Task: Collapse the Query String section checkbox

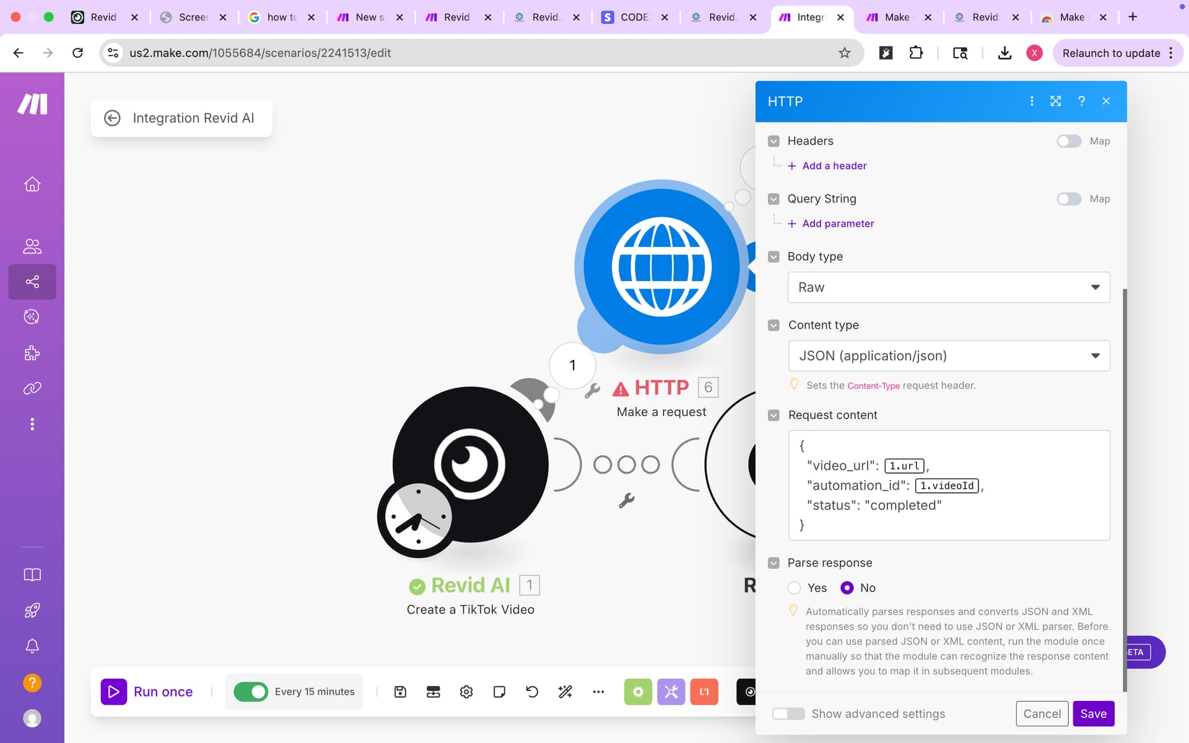Action: pyautogui.click(x=773, y=199)
